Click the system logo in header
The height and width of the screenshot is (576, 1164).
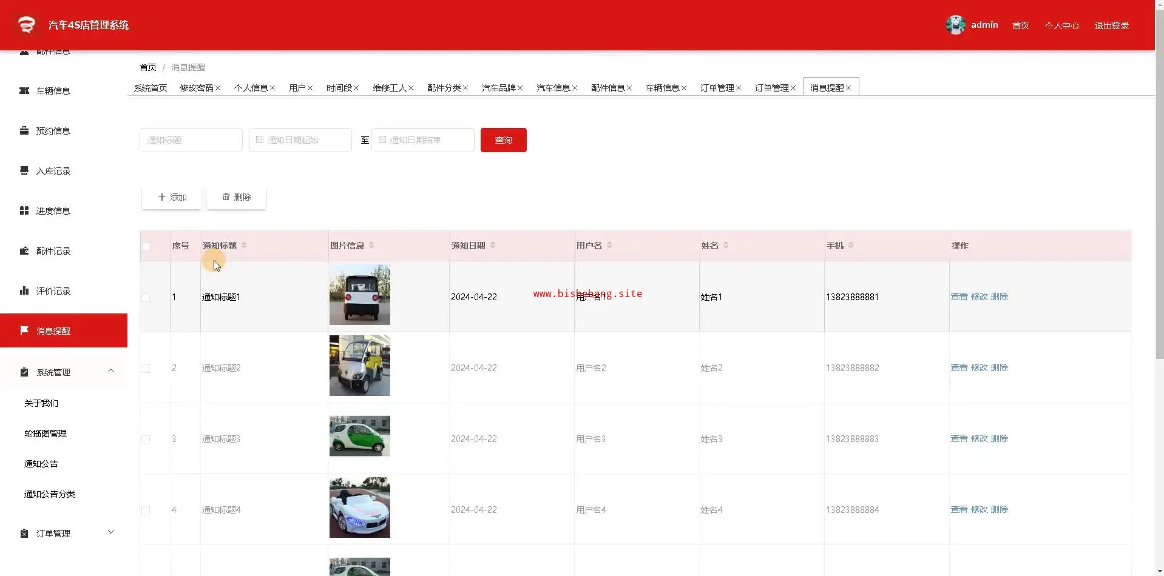click(x=27, y=25)
